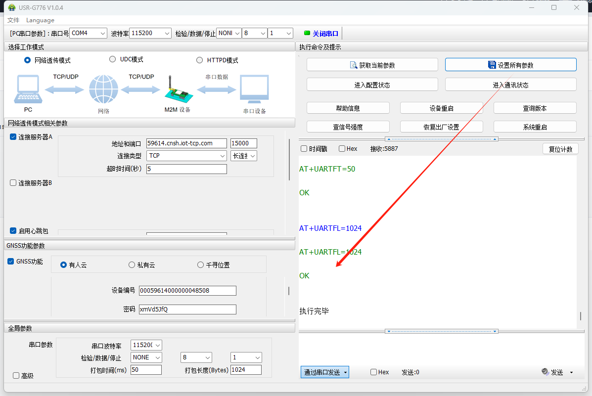Screen dimensions: 592x396
Task: Open the 文件 file menu
Action: [x=13, y=20]
